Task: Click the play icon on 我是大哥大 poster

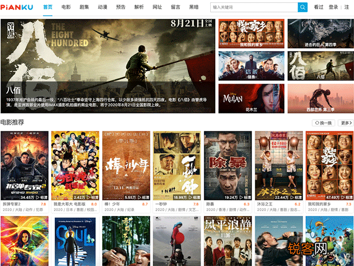Action: coord(88,197)
